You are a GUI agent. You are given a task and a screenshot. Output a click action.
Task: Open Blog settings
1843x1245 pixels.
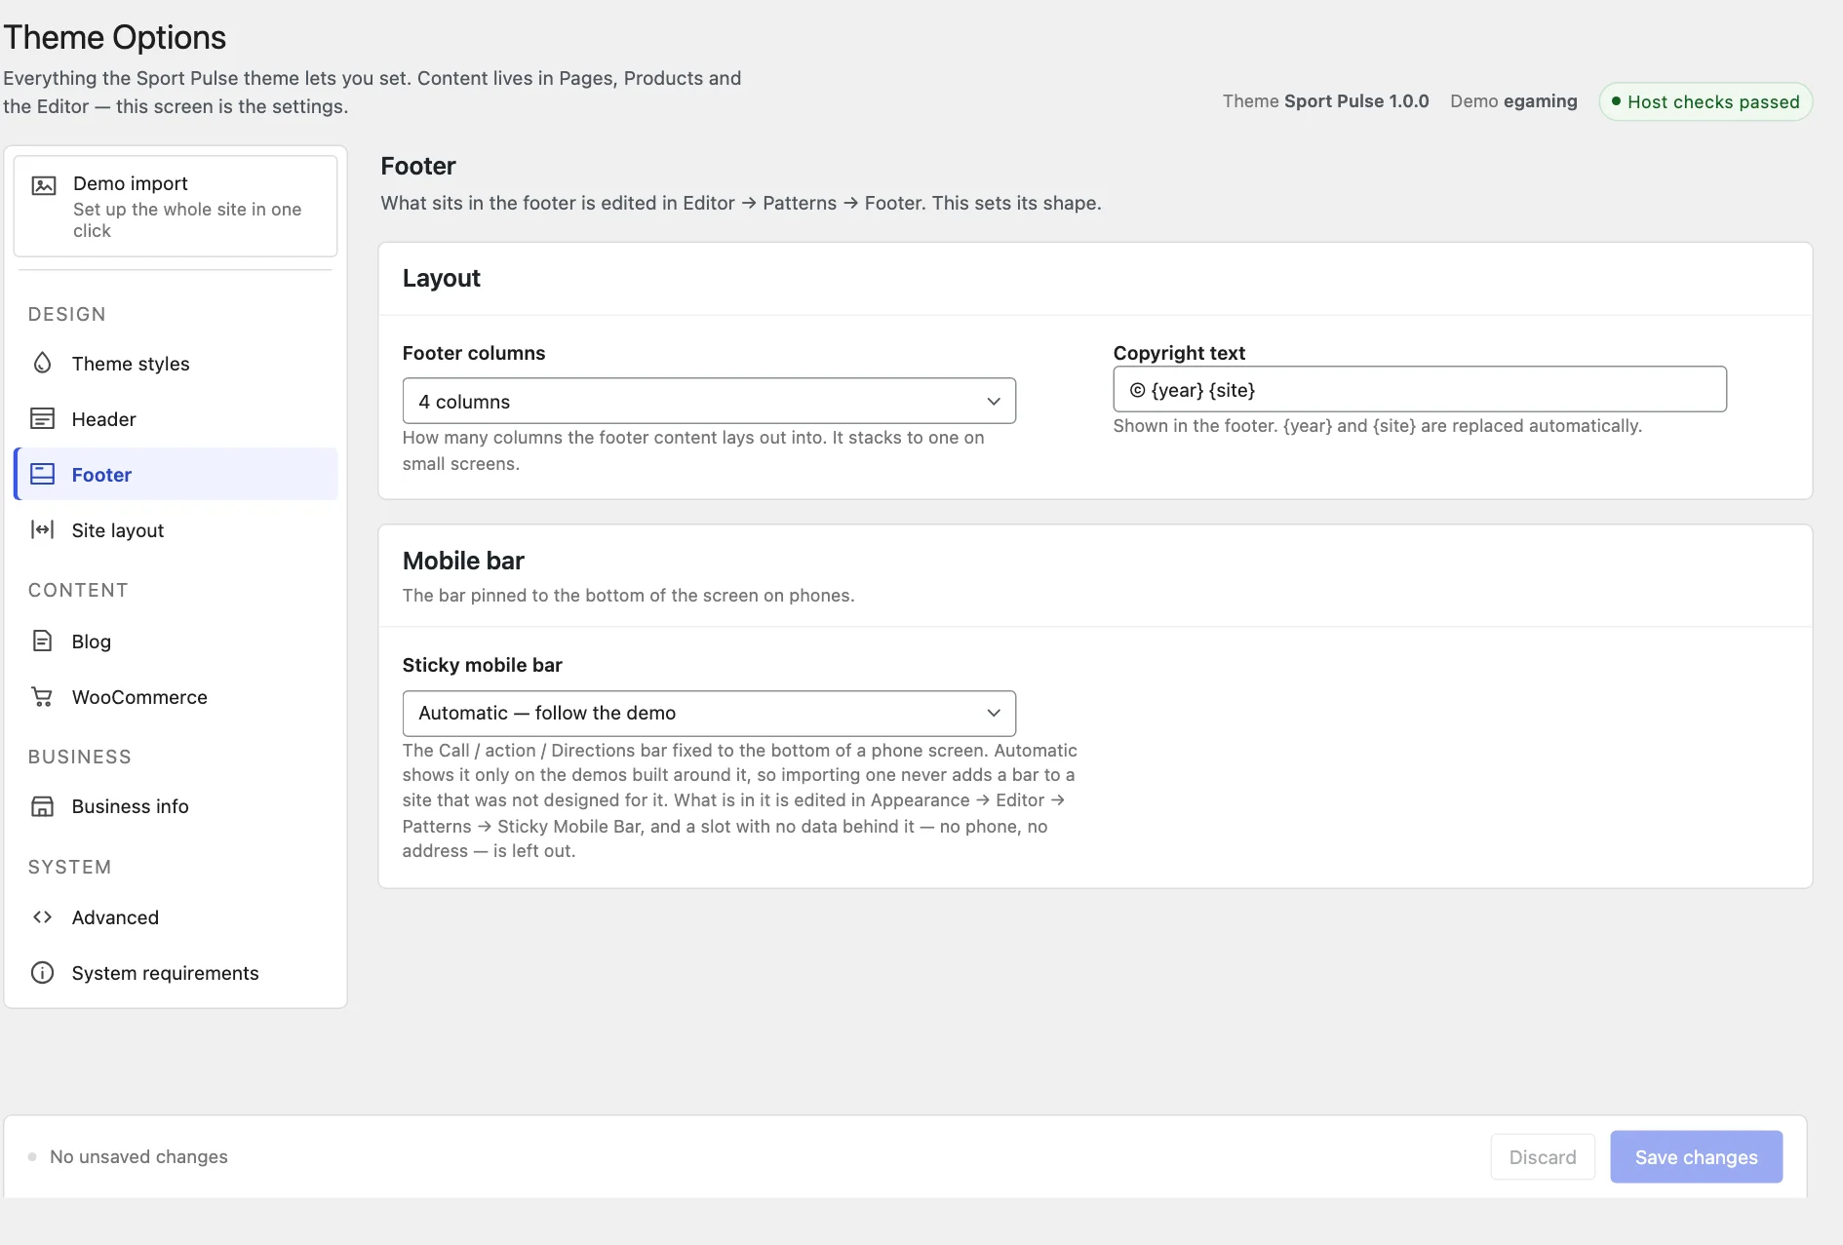pyautogui.click(x=176, y=641)
